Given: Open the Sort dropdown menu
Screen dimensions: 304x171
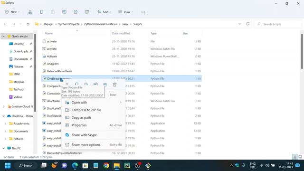Looking at the screenshot, I should pyautogui.click(x=104, y=12).
